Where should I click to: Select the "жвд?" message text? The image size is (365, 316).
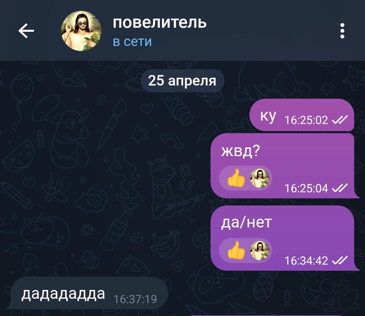tap(240, 151)
